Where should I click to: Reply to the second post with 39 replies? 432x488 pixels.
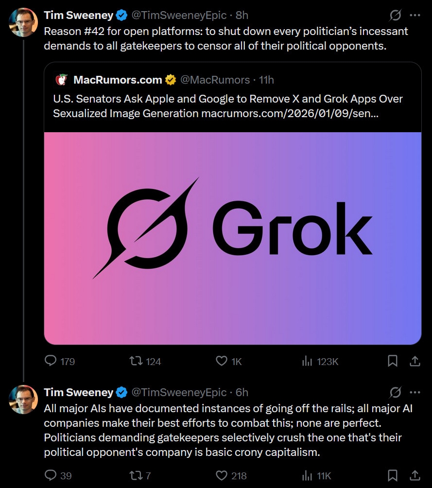[52, 475]
